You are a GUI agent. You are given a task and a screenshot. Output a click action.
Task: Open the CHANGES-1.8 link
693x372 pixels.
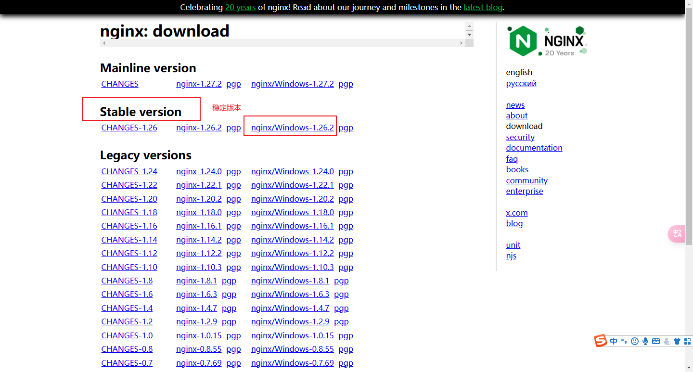127,281
